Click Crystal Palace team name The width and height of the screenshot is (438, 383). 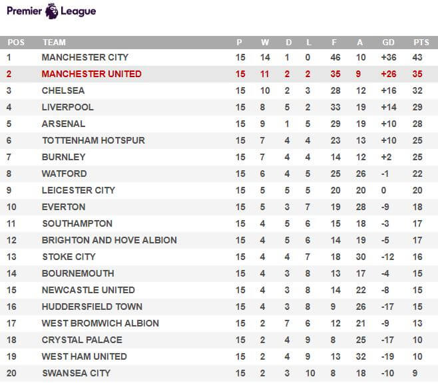(82, 340)
